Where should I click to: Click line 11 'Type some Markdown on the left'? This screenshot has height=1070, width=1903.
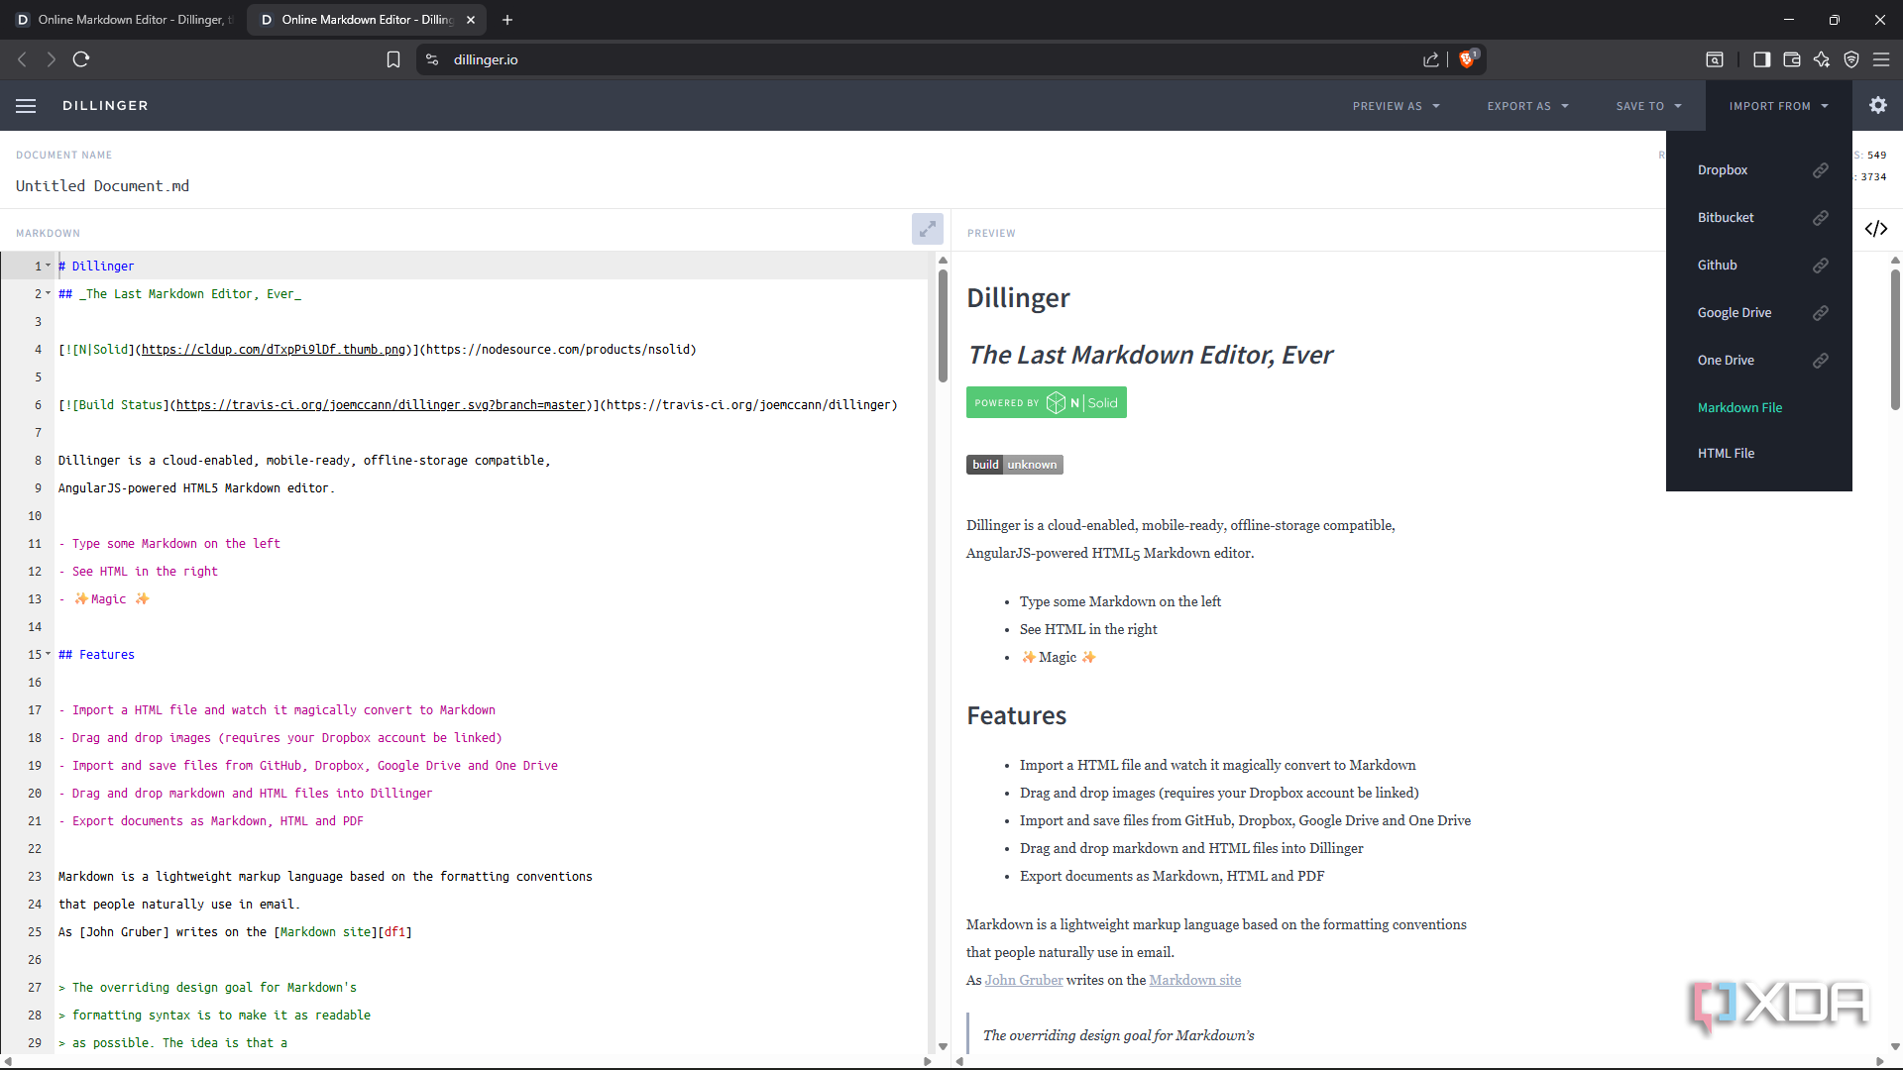(x=176, y=544)
